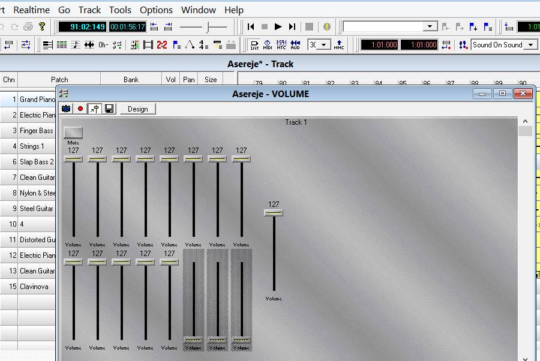Toggle the Mute button on Track 1
Image resolution: width=540 pixels, height=361 pixels.
click(x=73, y=133)
